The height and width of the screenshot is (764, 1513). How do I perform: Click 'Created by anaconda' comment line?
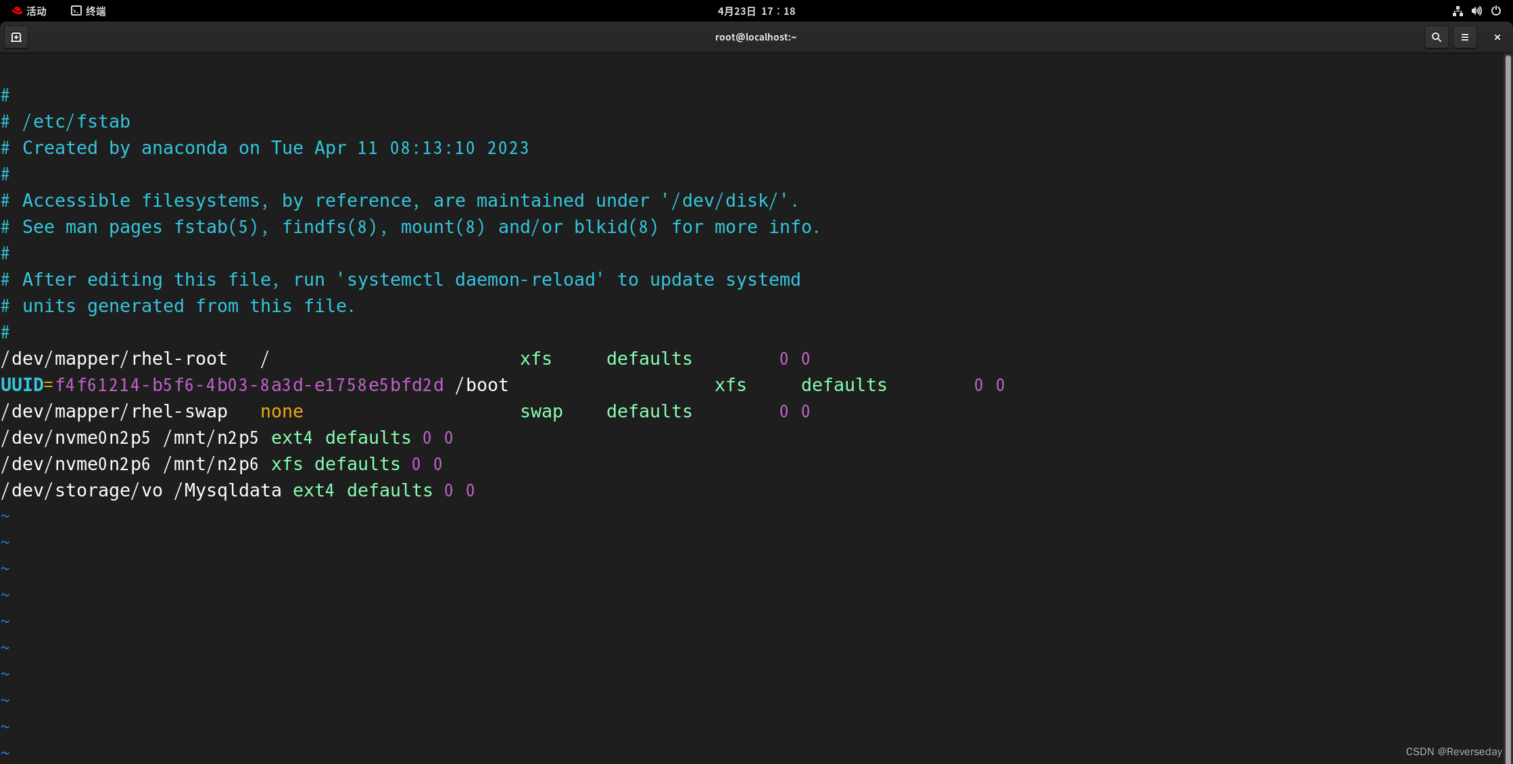[265, 148]
